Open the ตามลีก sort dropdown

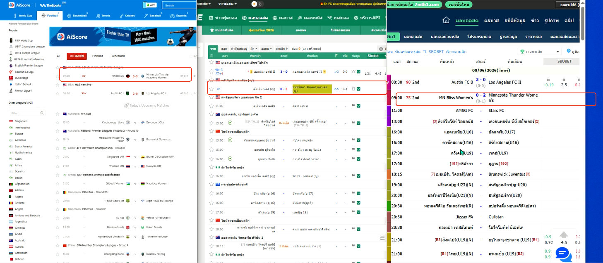point(281,48)
